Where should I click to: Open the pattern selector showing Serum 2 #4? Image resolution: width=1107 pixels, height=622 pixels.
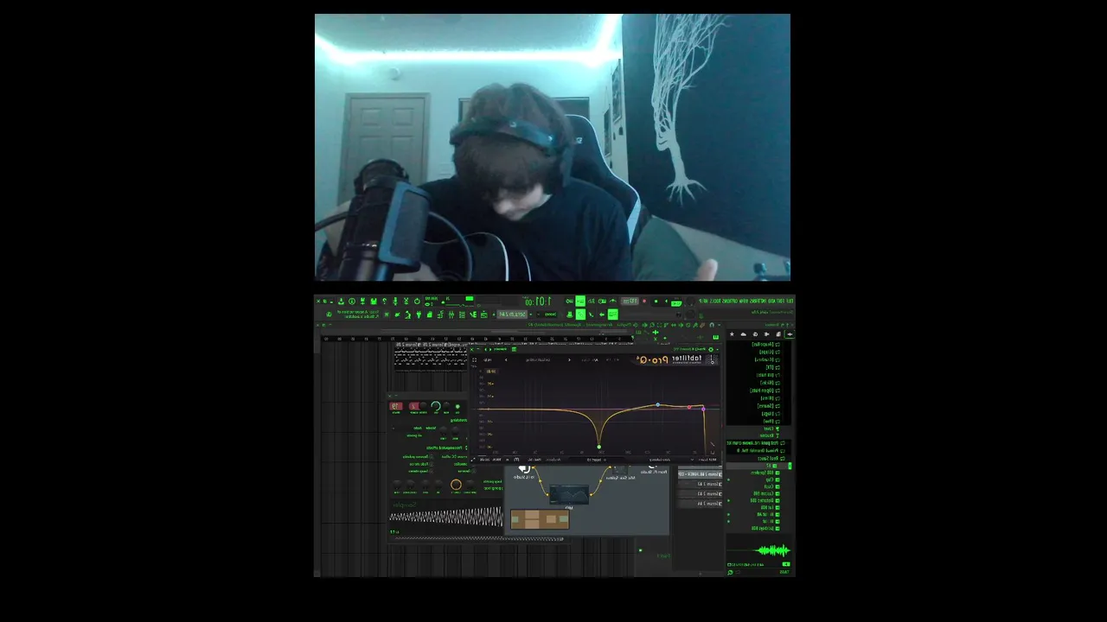512,314
